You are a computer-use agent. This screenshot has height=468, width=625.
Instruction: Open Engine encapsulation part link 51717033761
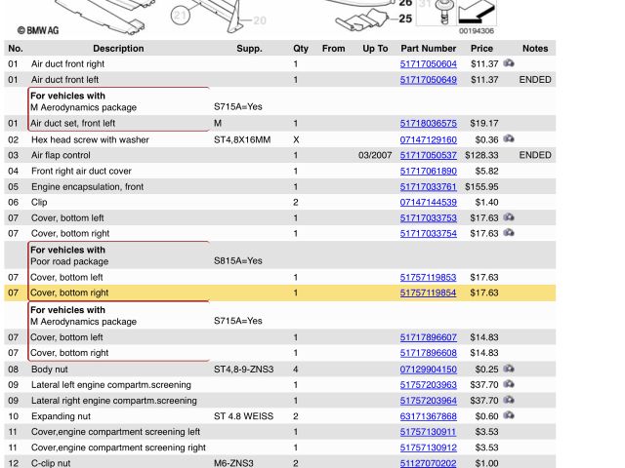428,187
